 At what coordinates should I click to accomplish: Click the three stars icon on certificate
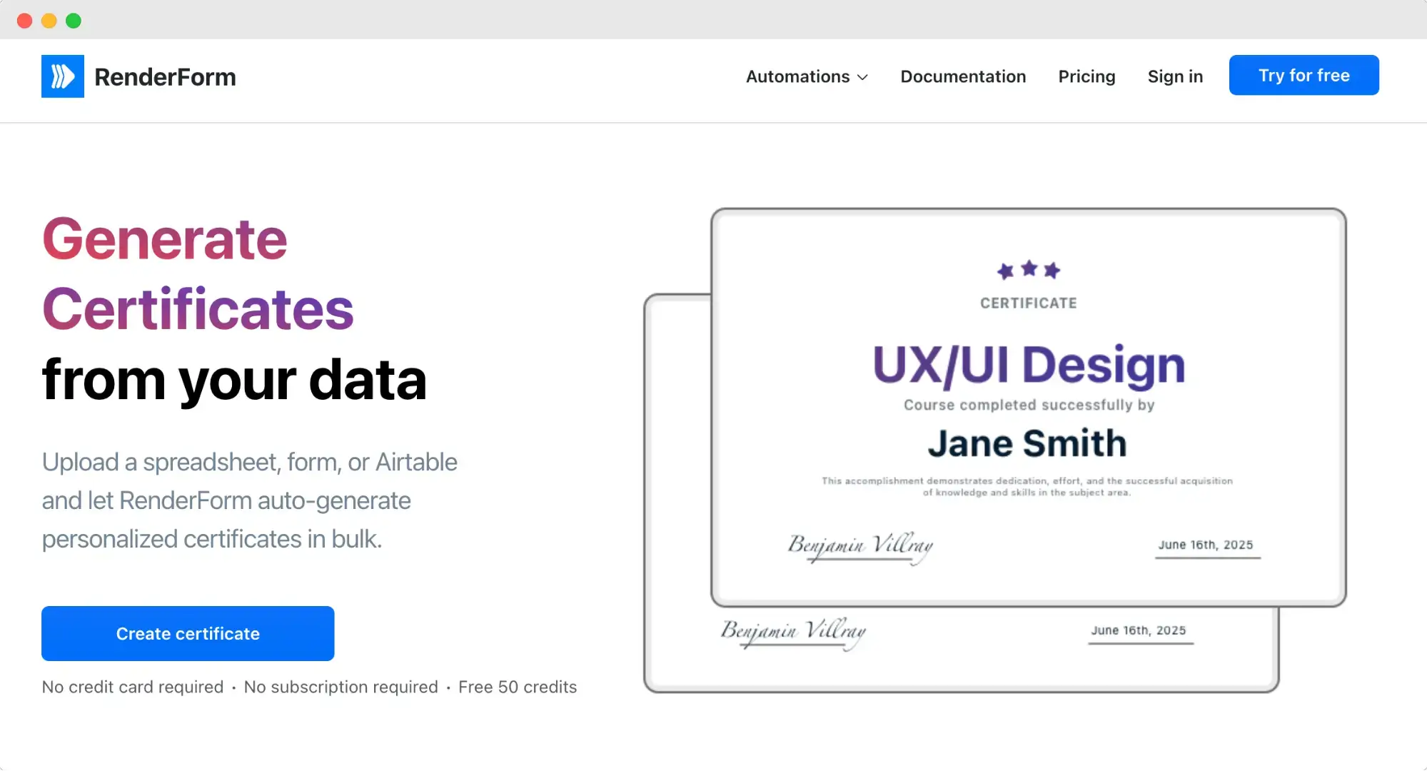1029,270
